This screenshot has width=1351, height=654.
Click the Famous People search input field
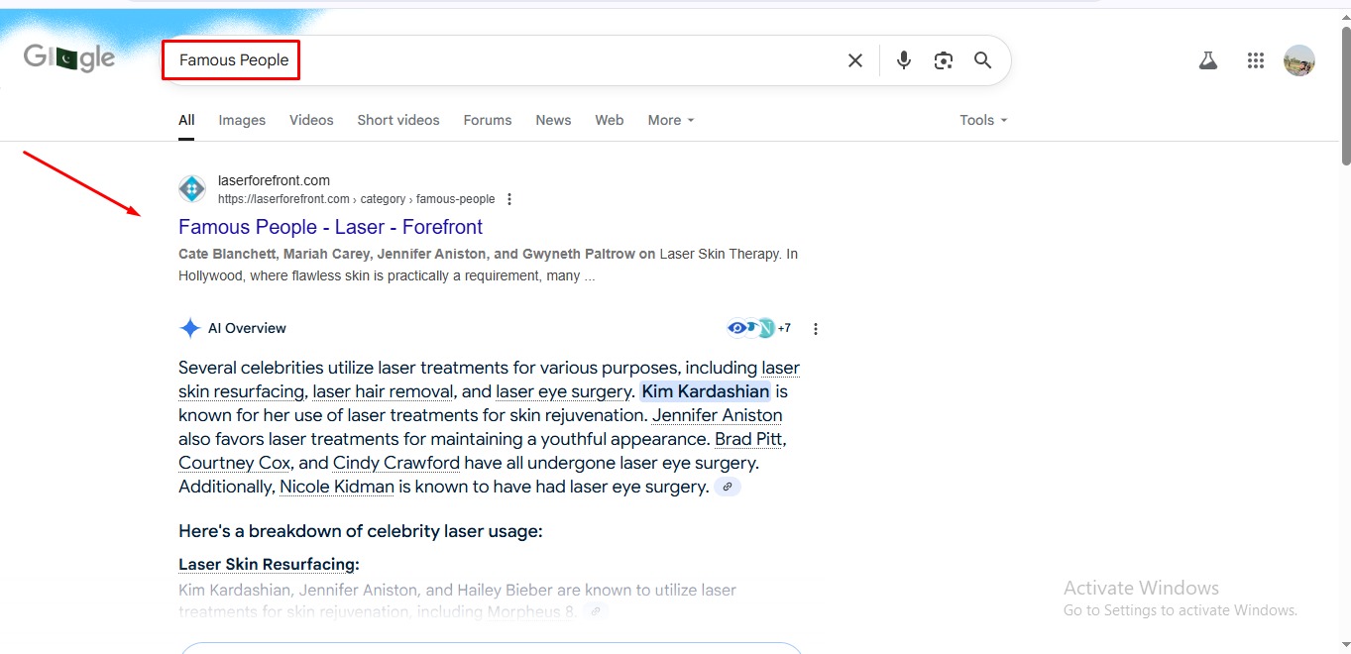(x=496, y=60)
